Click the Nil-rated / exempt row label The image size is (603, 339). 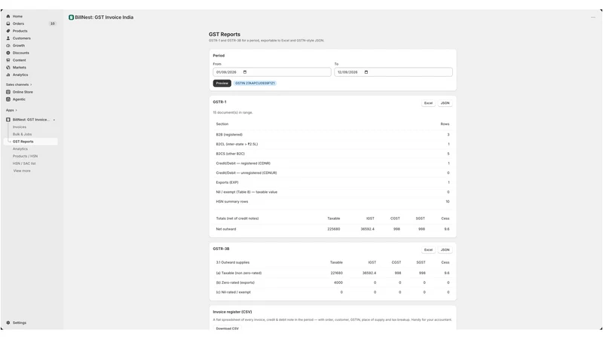tap(233, 292)
